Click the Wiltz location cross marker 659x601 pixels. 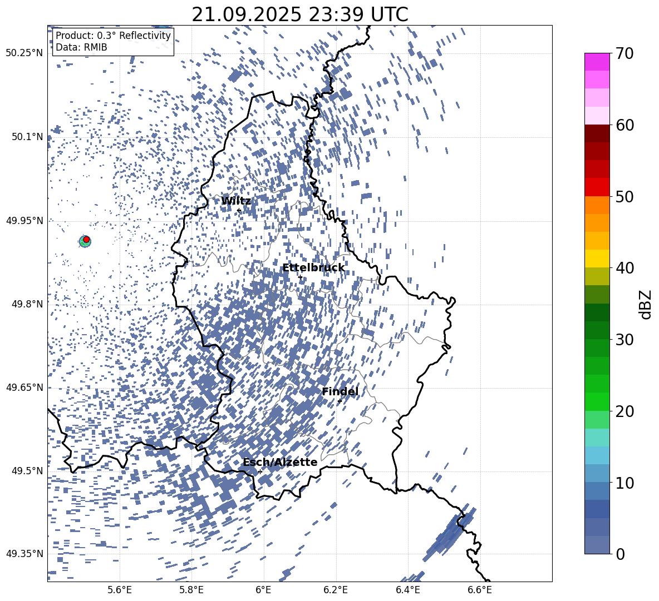tap(239, 210)
